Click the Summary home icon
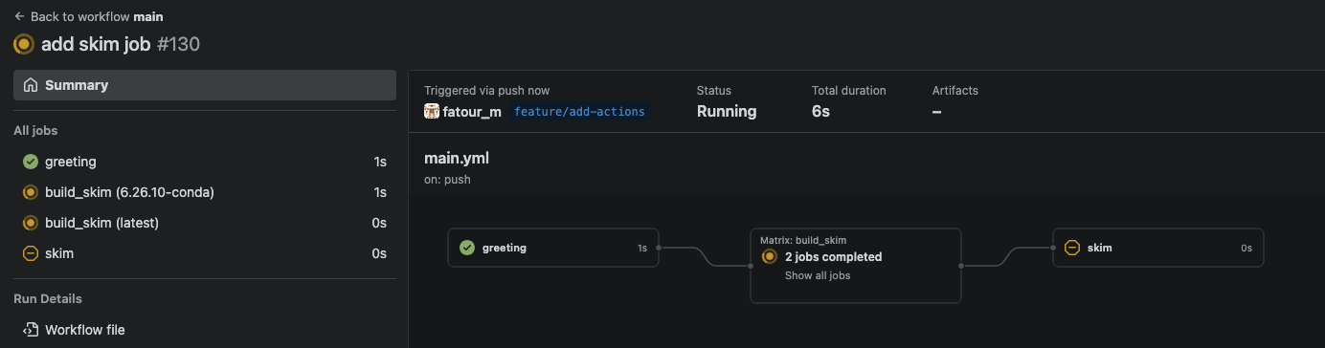1325x348 pixels. click(x=31, y=85)
